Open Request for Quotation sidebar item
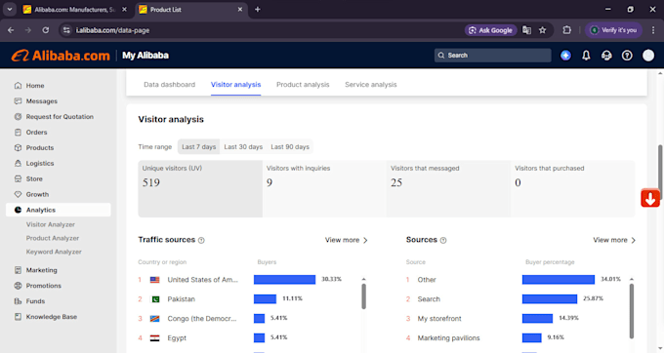664x353 pixels. pyautogui.click(x=60, y=117)
